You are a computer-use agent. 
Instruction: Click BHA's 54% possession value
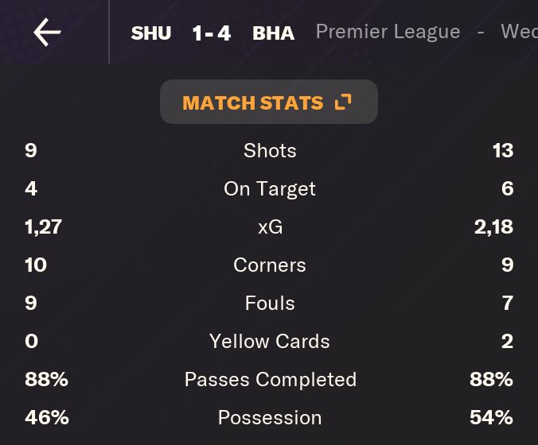pos(491,418)
